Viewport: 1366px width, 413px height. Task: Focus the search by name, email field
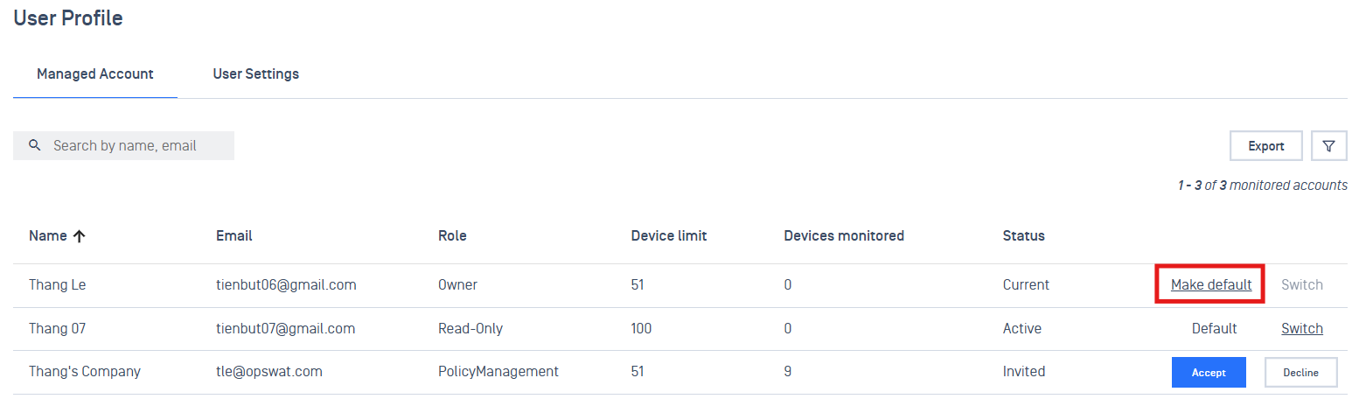click(136, 145)
